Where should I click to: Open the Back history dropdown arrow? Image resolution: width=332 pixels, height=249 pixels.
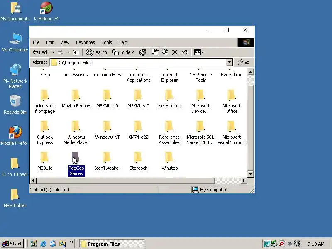pos(54,52)
